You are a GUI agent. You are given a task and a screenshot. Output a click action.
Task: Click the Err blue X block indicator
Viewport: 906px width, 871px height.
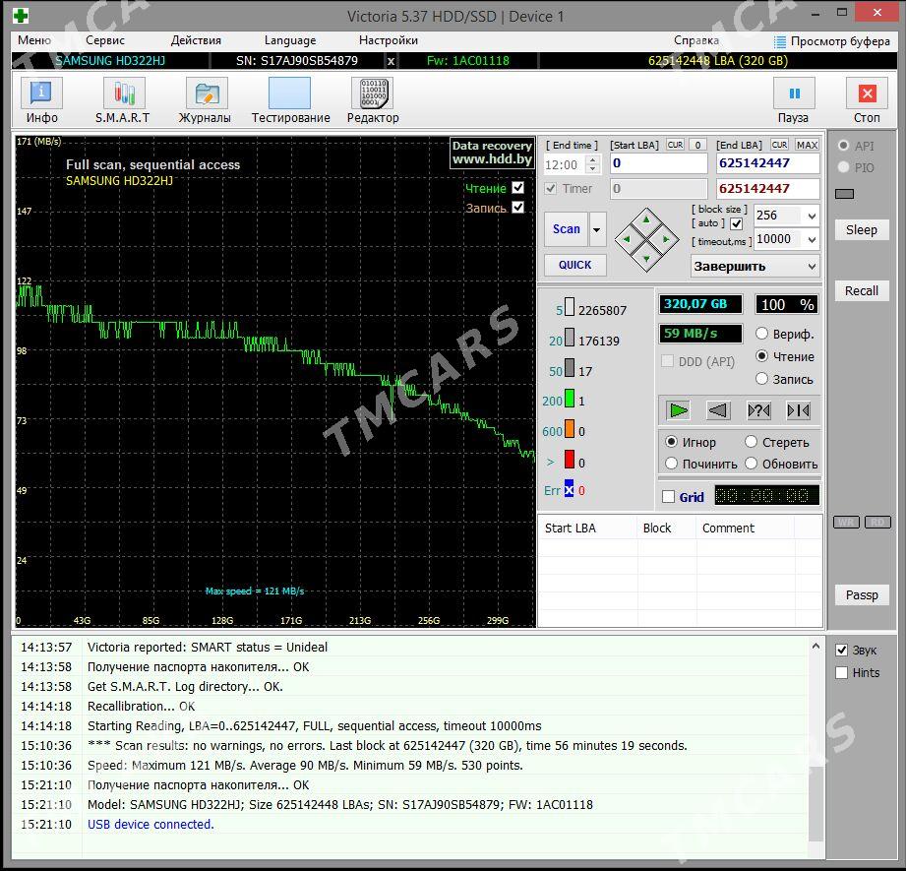[570, 488]
